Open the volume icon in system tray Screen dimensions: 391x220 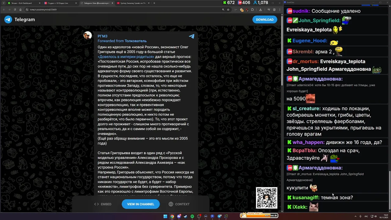tap(375, 216)
